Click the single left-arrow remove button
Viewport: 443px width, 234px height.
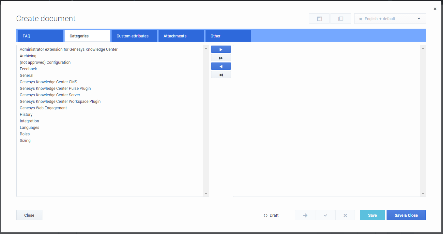tap(221, 66)
